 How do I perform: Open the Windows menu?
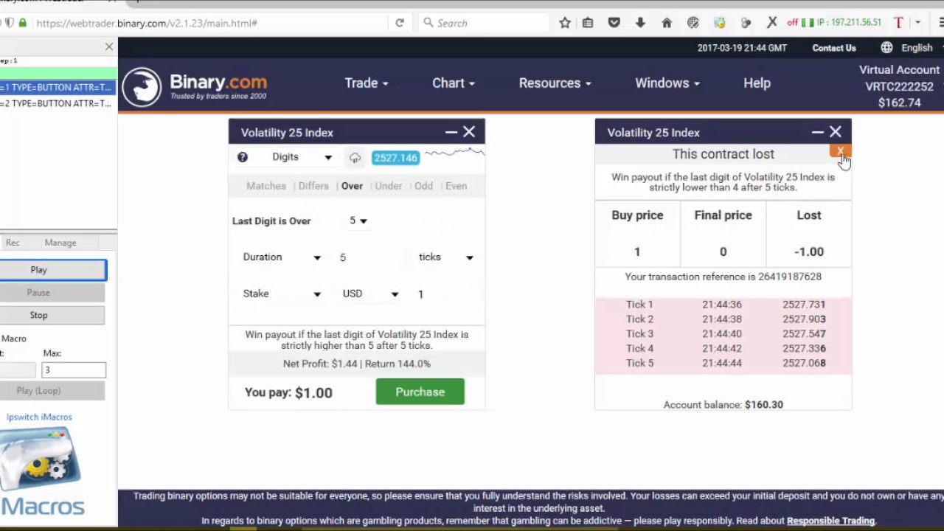pyautogui.click(x=667, y=83)
